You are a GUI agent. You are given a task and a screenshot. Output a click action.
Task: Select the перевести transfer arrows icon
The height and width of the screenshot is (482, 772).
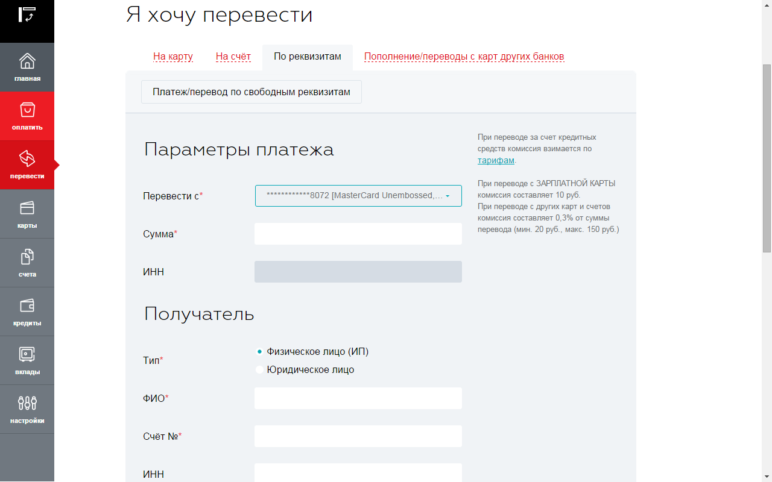click(27, 159)
